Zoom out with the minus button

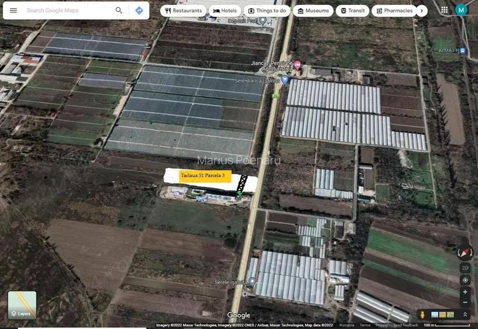[x=465, y=302]
